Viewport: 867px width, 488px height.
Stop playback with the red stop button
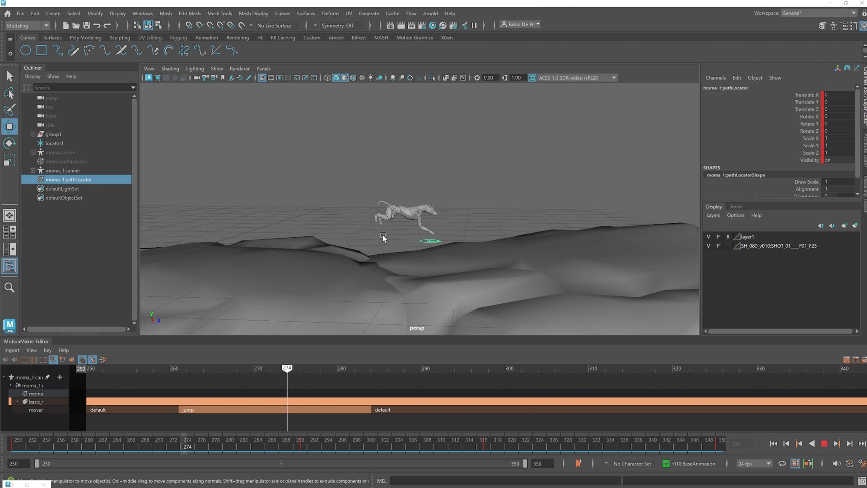(824, 444)
